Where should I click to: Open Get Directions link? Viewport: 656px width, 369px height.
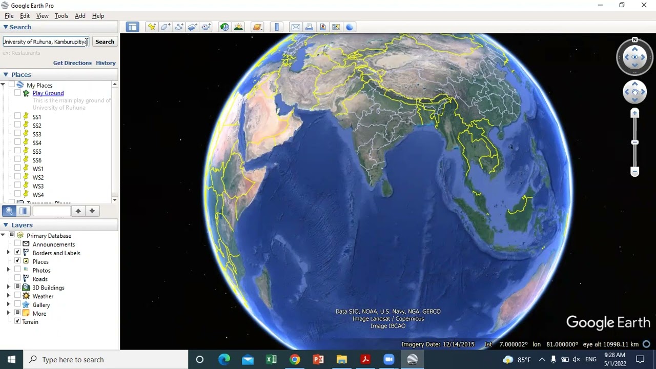pos(72,63)
